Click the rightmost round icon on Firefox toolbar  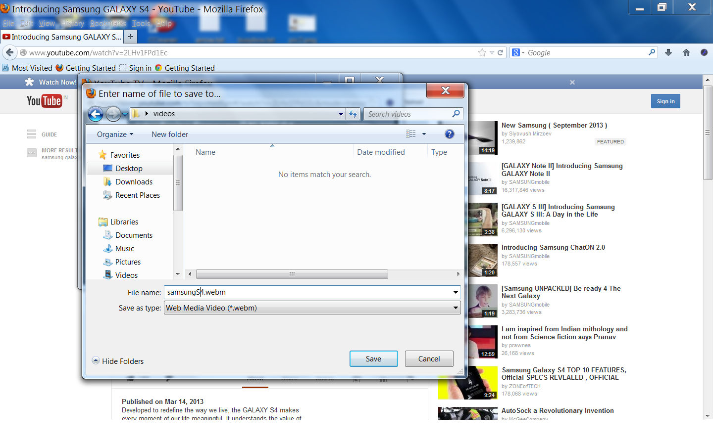click(x=704, y=52)
